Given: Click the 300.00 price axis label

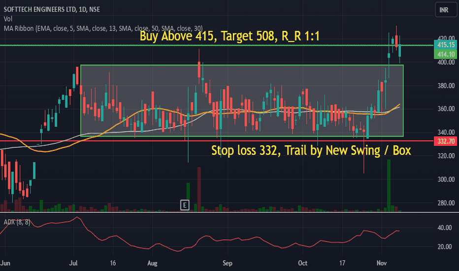Looking at the screenshot, I should 446,179.
